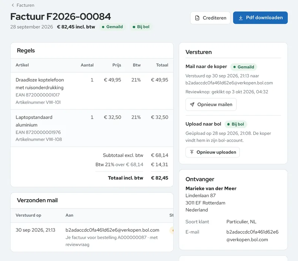Click the sent date 30 sep 2026, 21:13 in table
This screenshot has height=261, width=298.
(x=35, y=230)
